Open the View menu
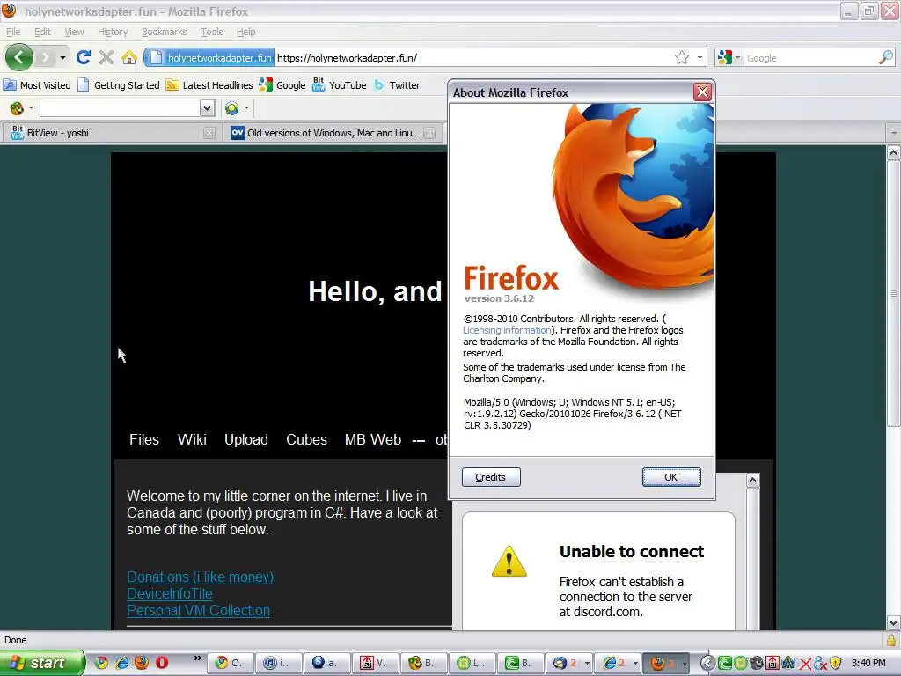This screenshot has height=676, width=901. (74, 32)
